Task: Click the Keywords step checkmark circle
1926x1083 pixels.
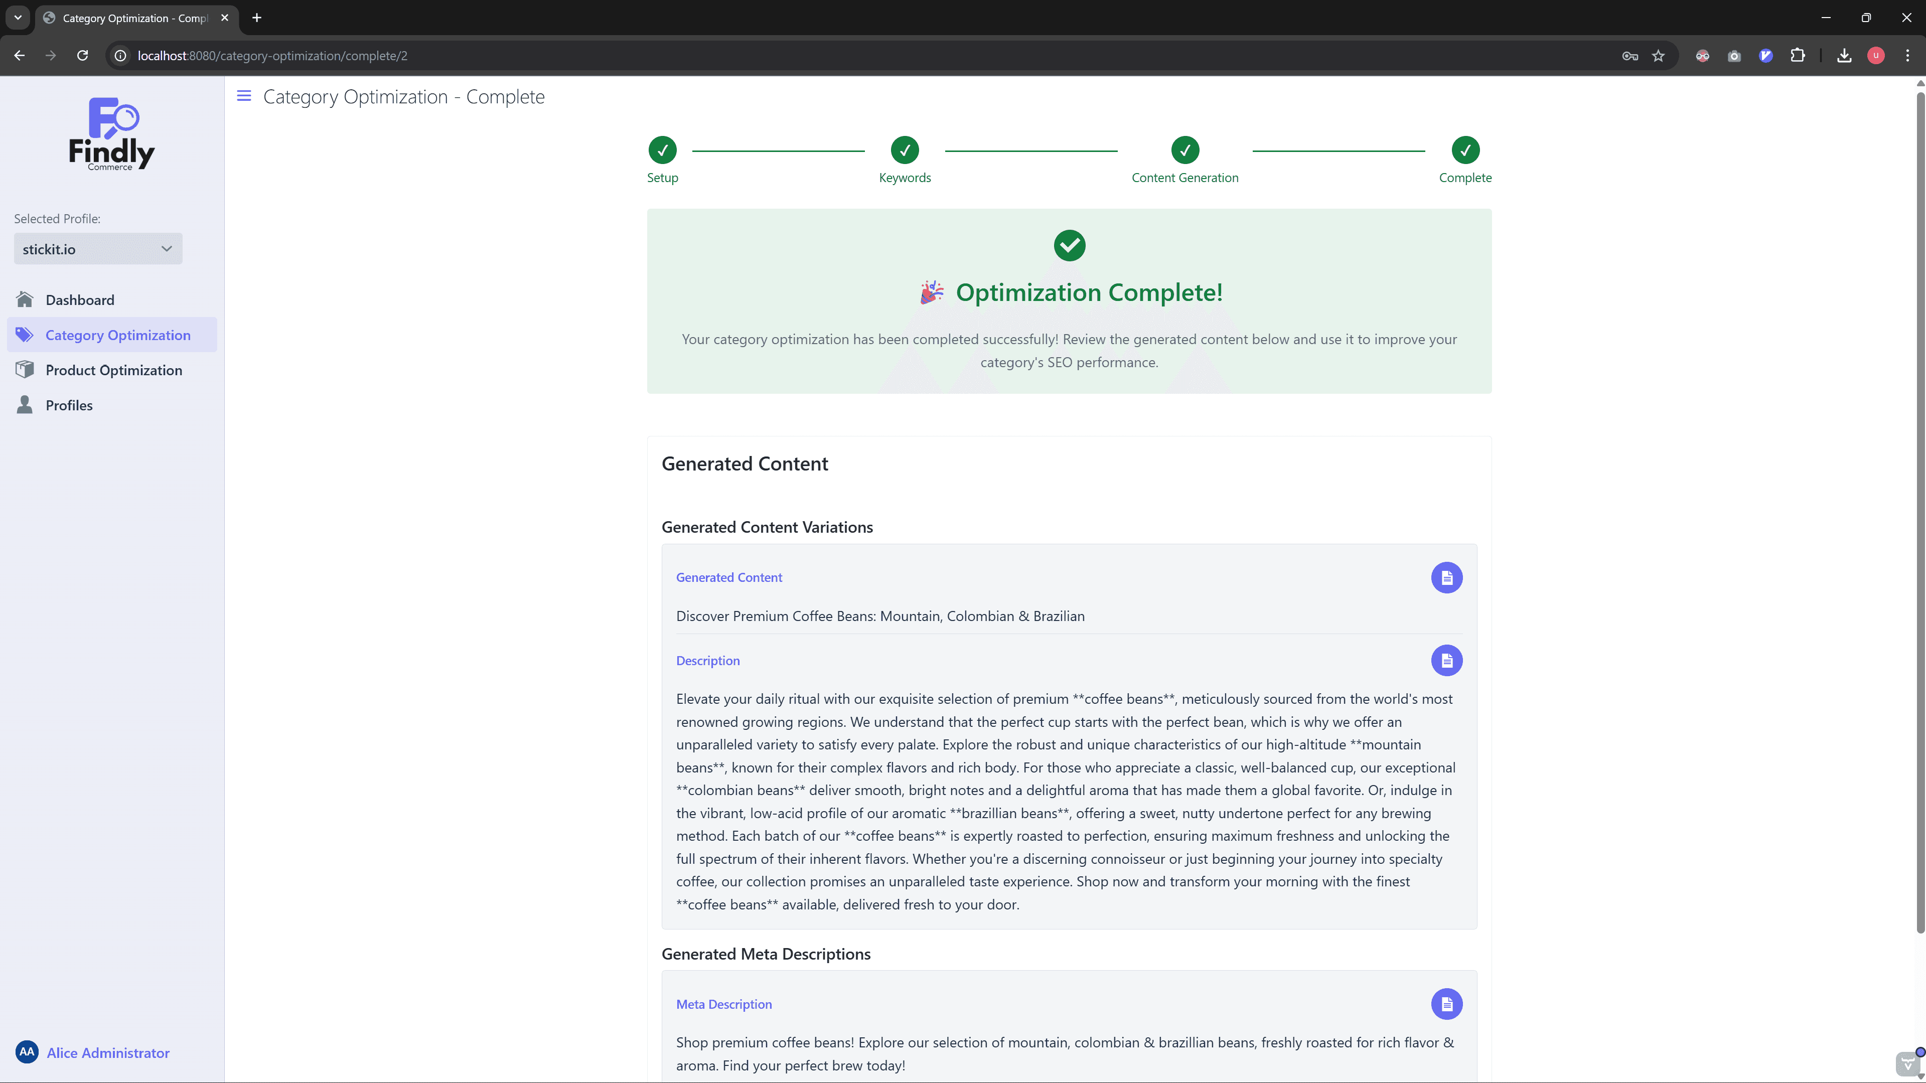Action: [904, 150]
